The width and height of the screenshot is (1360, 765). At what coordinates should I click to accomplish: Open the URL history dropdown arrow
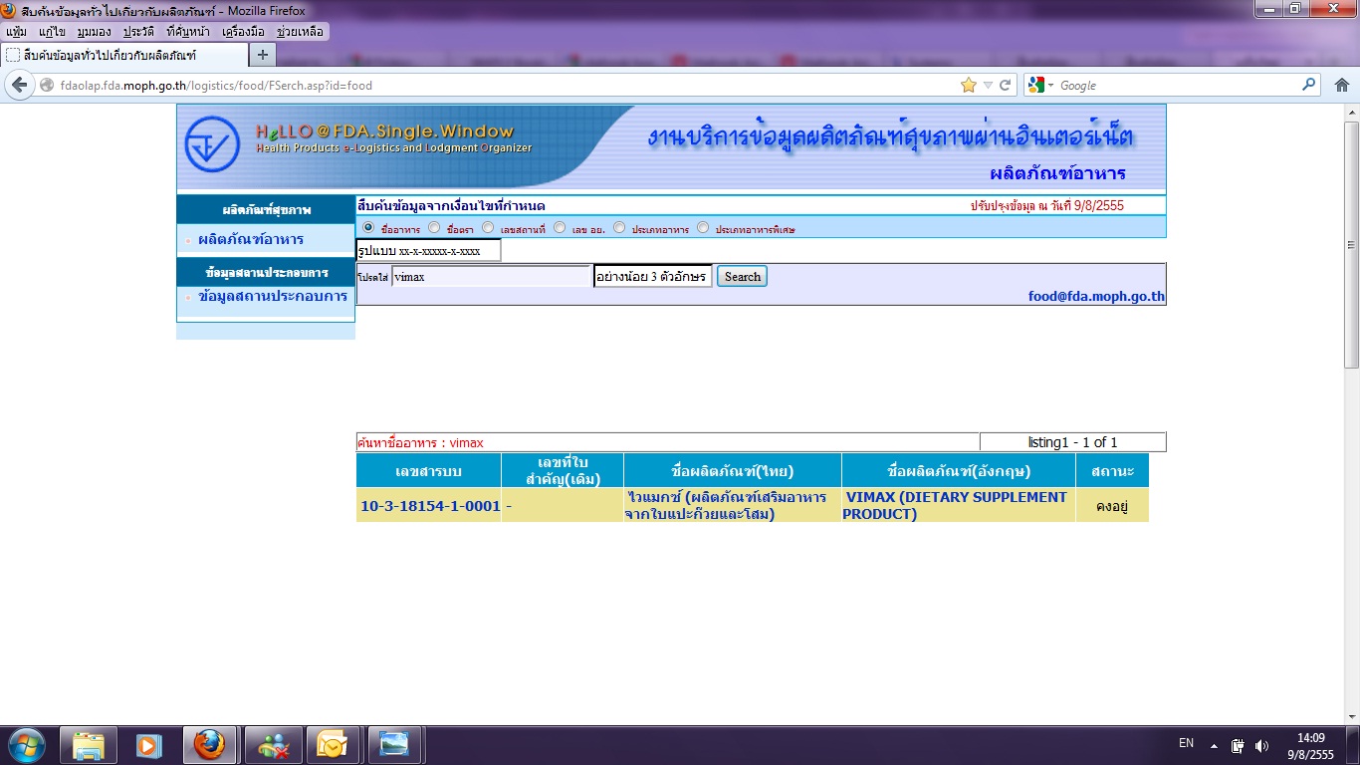coord(988,86)
